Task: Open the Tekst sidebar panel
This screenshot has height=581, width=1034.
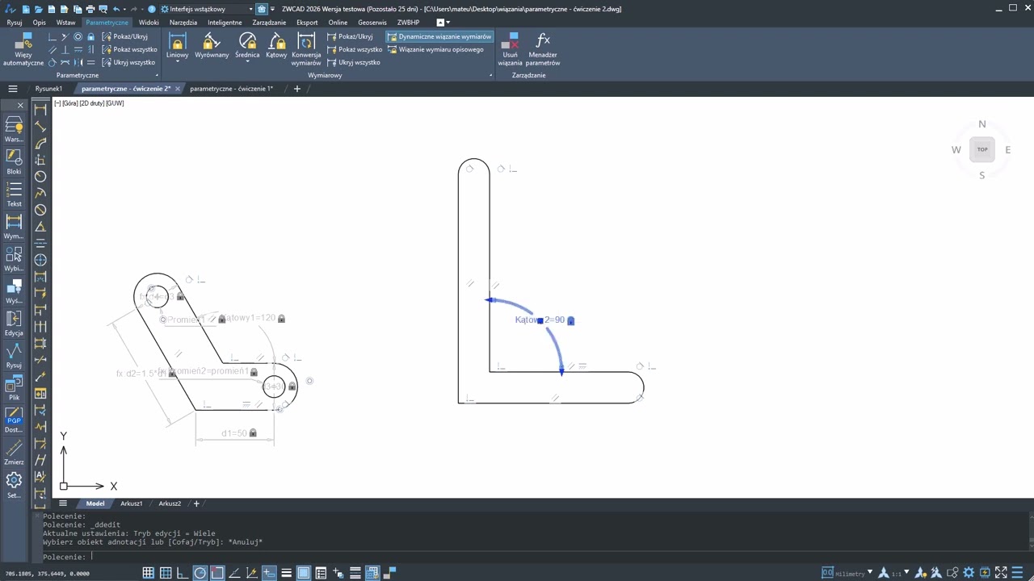Action: [x=14, y=194]
